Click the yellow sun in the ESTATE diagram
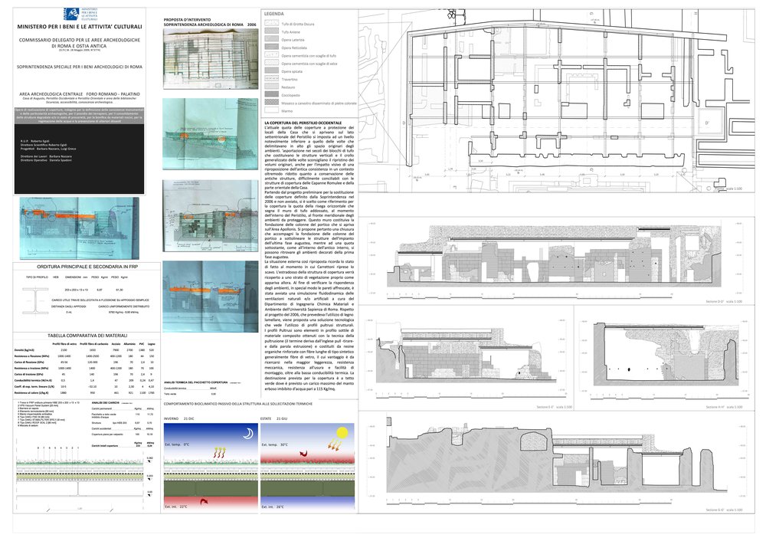Viewport: 766px width, 541px height. click(x=342, y=432)
